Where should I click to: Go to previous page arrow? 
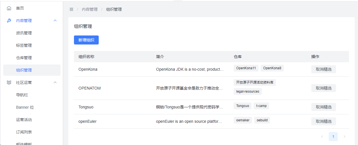point(322,137)
